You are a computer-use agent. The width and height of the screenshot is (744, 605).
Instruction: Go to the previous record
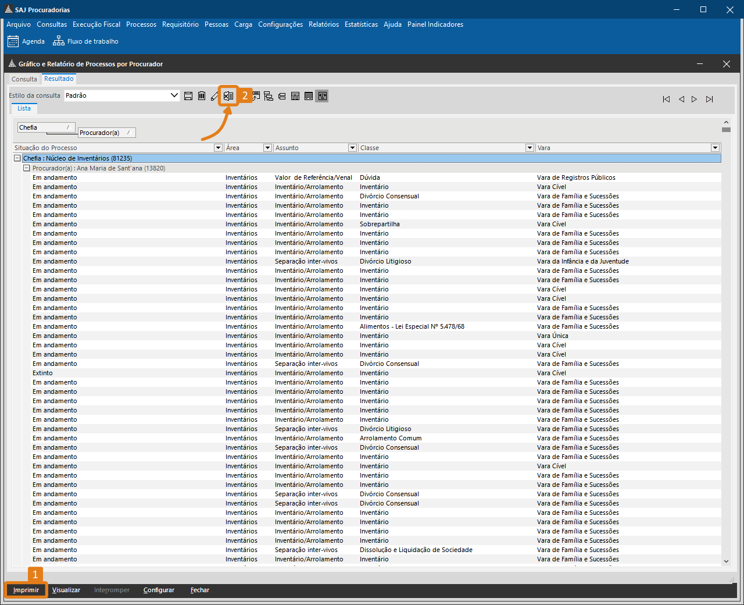coord(681,99)
